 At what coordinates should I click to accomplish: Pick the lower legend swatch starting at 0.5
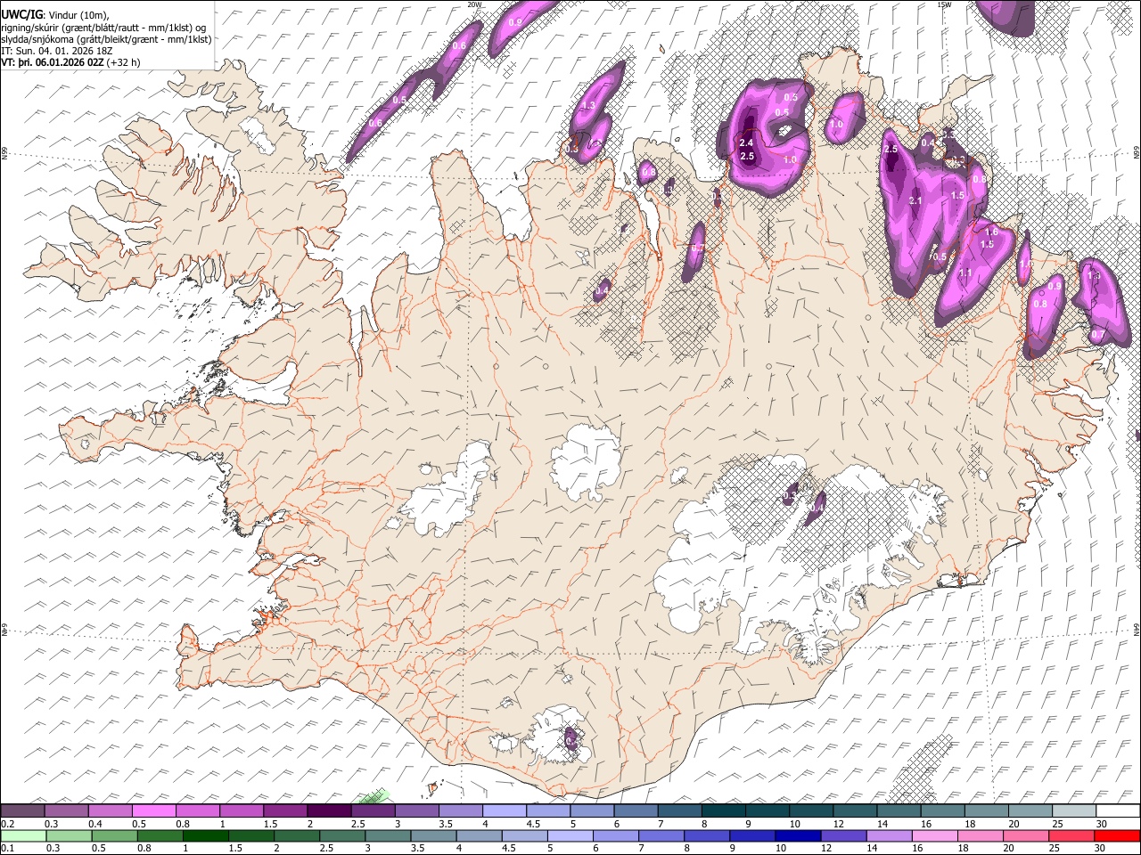pos(114,835)
